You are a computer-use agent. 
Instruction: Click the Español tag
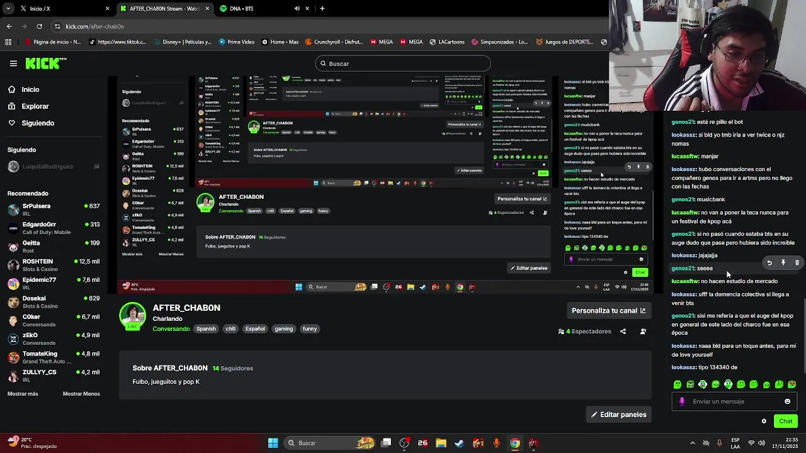[255, 328]
